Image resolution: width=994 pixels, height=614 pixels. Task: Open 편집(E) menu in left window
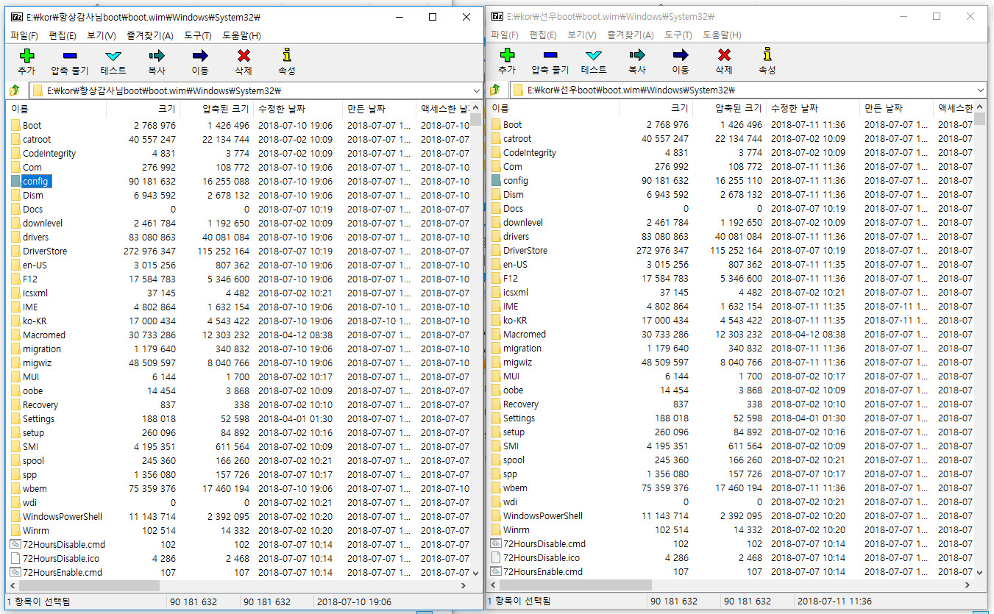(63, 35)
